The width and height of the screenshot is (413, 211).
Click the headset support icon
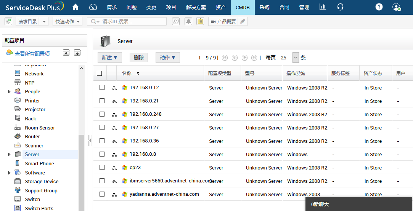coord(341,7)
